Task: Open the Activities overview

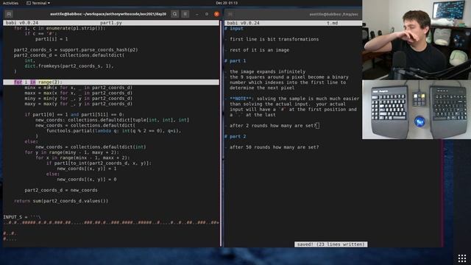Action: click(10, 3)
